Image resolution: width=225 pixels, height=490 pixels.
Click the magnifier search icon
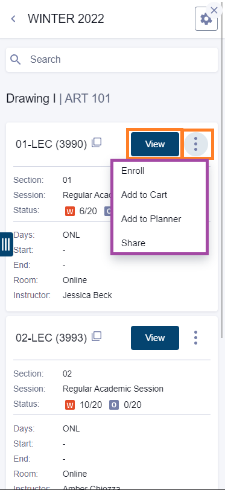(x=15, y=59)
